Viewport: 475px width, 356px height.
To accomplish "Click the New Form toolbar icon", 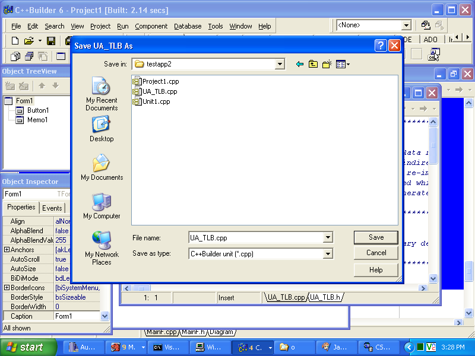I will point(61,56).
